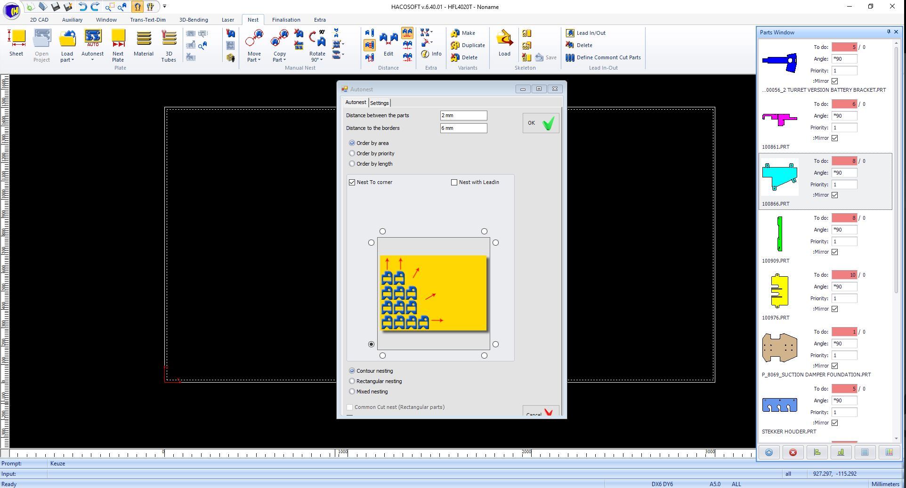
Task: Open the Trans-Text-Dim ribbon tab
Action: (x=148, y=20)
